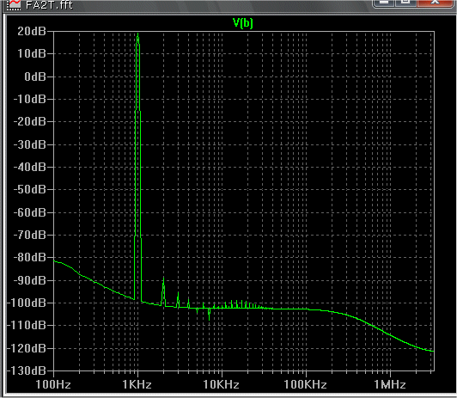Click the -10dB vertical axis label

point(29,99)
